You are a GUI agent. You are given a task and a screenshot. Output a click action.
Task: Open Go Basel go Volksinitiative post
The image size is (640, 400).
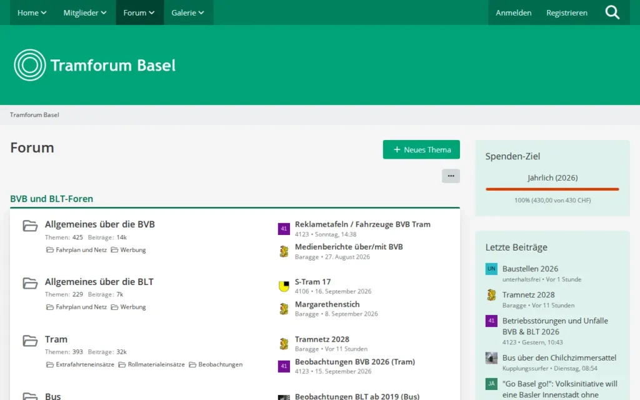point(559,389)
